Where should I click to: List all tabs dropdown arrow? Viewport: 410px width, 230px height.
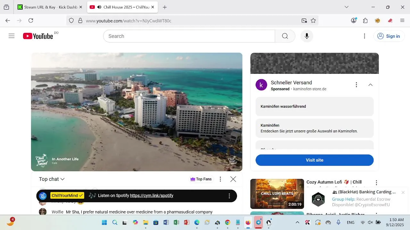coord(346,7)
